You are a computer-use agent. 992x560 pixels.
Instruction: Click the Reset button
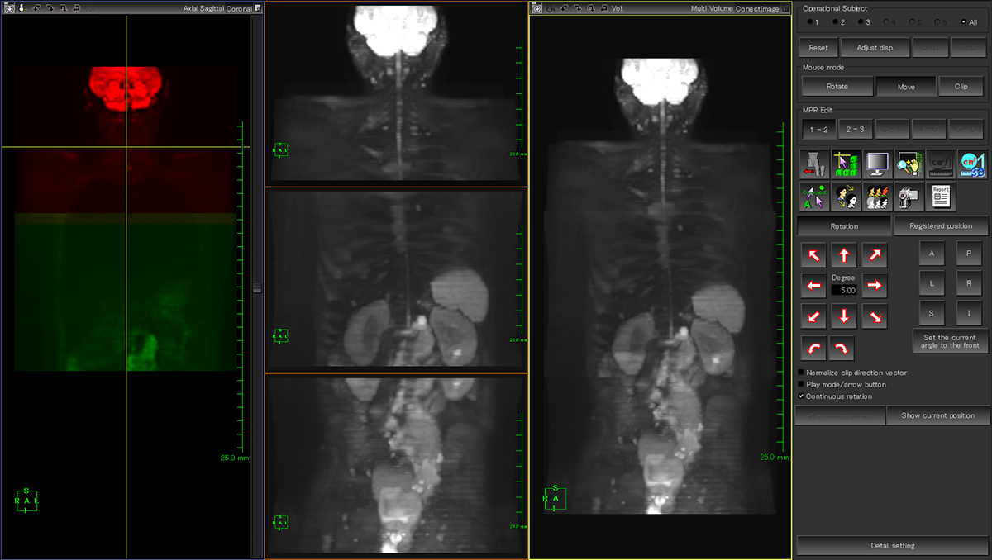[818, 48]
